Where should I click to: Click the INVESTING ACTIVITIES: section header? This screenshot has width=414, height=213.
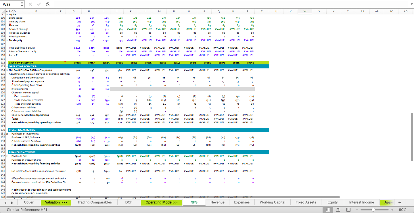click(22, 130)
